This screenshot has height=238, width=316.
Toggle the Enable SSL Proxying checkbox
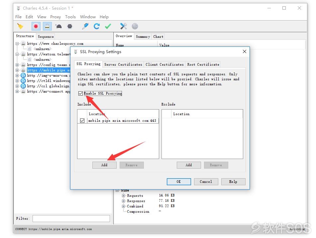[80, 93]
